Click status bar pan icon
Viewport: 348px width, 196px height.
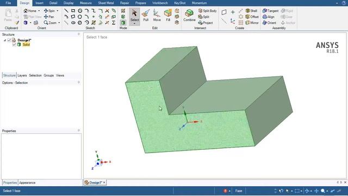(316, 191)
